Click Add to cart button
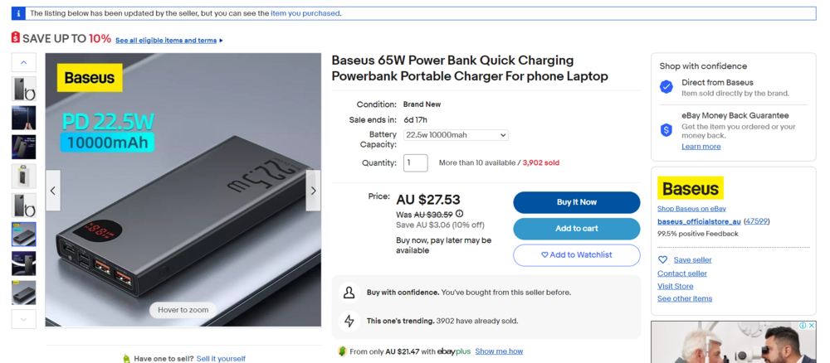The height and width of the screenshot is (363, 830). coord(576,229)
